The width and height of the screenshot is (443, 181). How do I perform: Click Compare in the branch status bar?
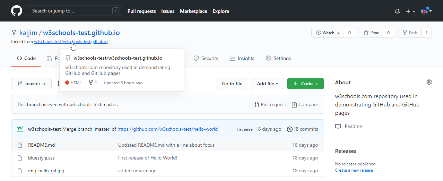(x=305, y=104)
